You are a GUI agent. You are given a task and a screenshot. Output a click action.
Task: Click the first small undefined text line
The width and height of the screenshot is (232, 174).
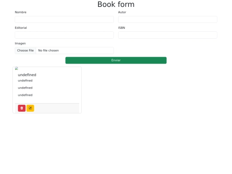pos(25,80)
